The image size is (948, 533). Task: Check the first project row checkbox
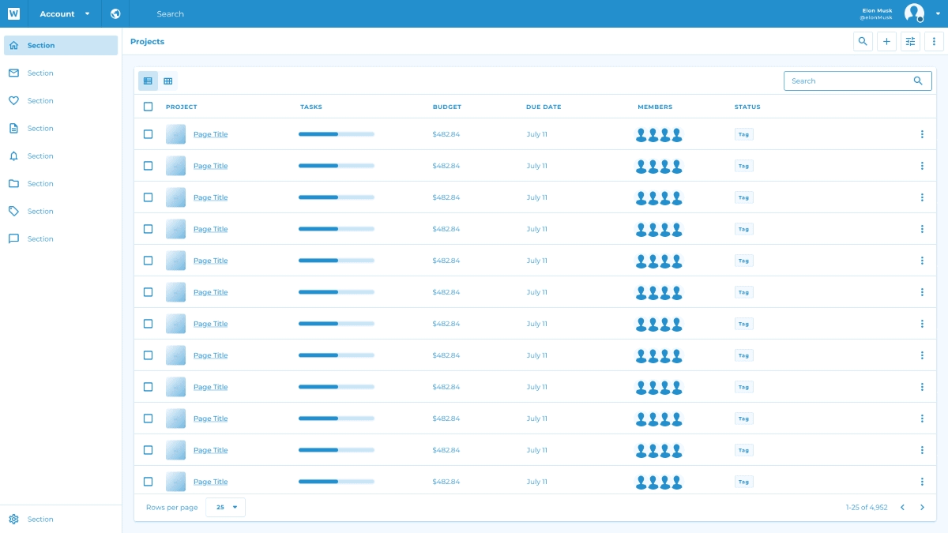click(148, 134)
